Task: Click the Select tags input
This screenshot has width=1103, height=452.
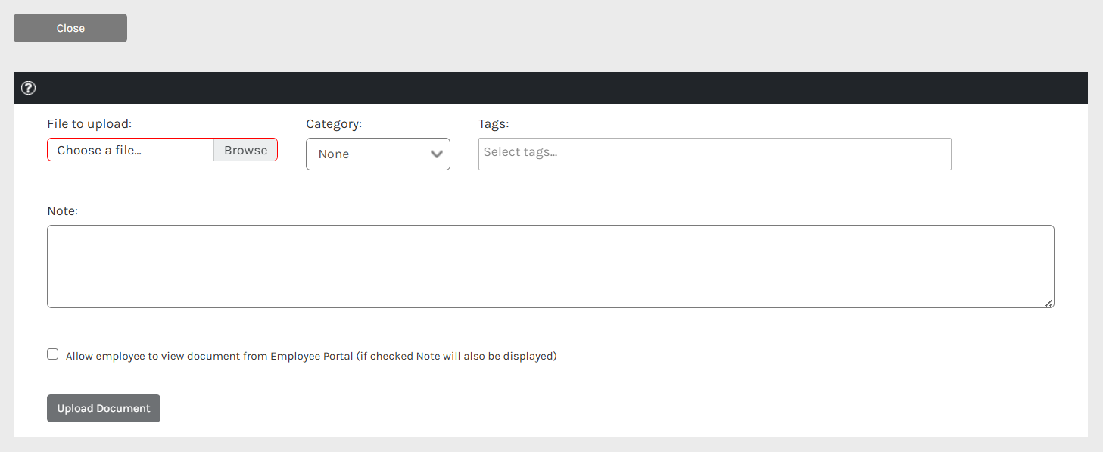Action: coord(715,154)
